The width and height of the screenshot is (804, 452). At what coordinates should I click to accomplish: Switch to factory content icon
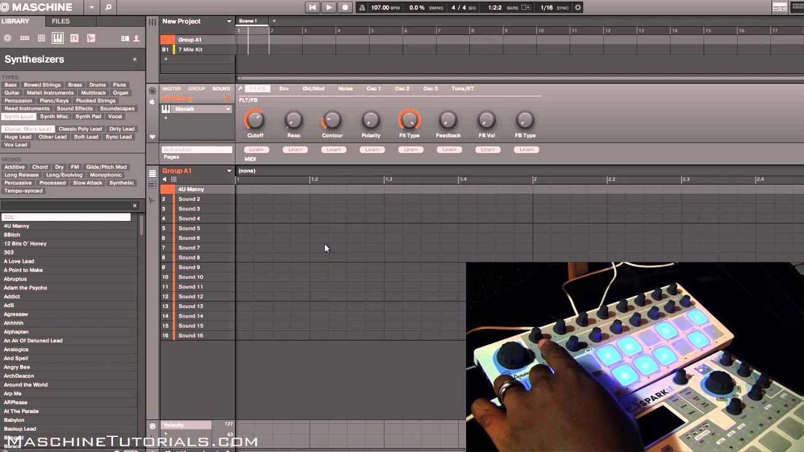[x=125, y=38]
